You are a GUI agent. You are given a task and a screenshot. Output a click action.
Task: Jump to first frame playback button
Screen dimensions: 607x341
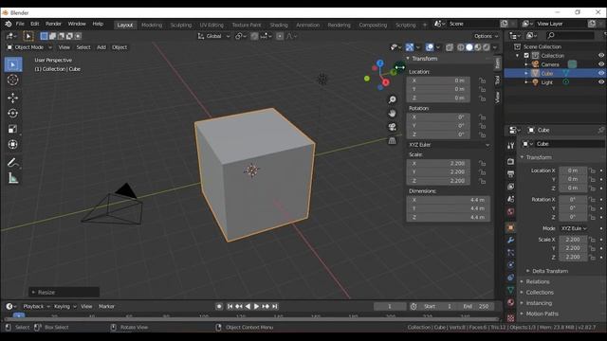(x=230, y=306)
